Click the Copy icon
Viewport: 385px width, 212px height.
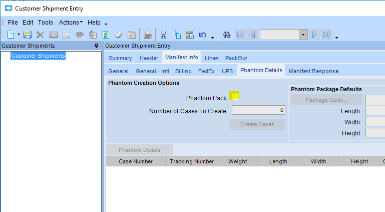tap(177, 35)
